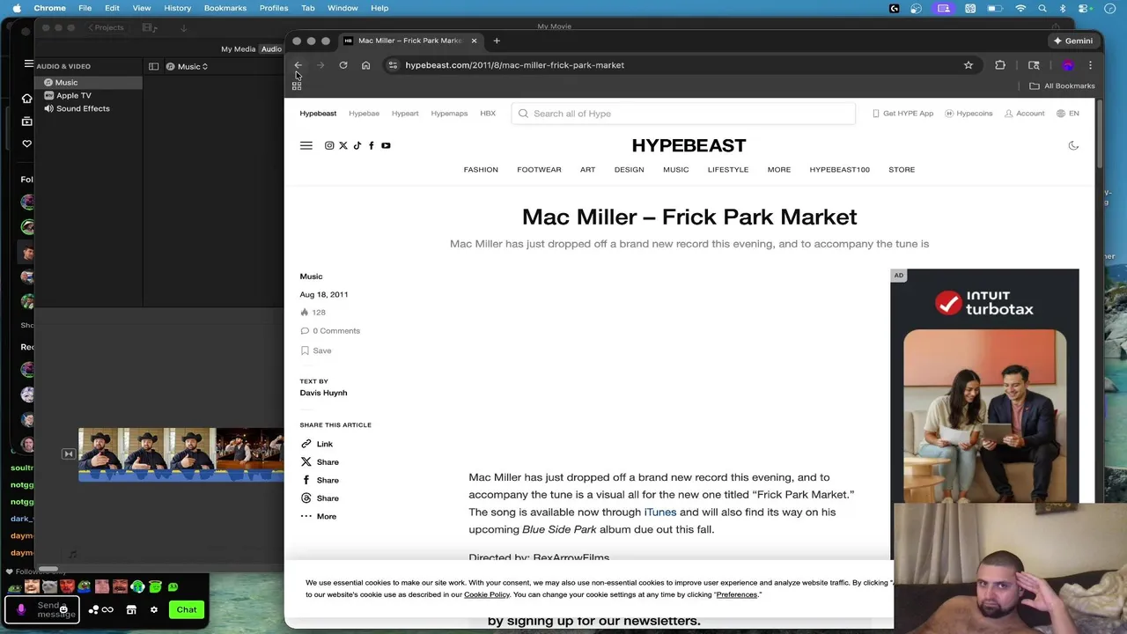Open the TurboTax ad
The height and width of the screenshot is (634, 1127).
coord(984,386)
